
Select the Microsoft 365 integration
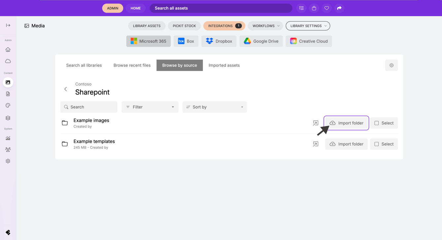click(148, 41)
